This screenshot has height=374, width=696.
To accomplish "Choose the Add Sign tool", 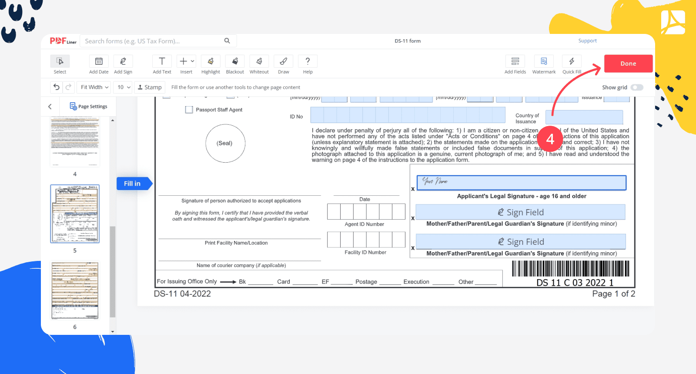I will (x=123, y=61).
